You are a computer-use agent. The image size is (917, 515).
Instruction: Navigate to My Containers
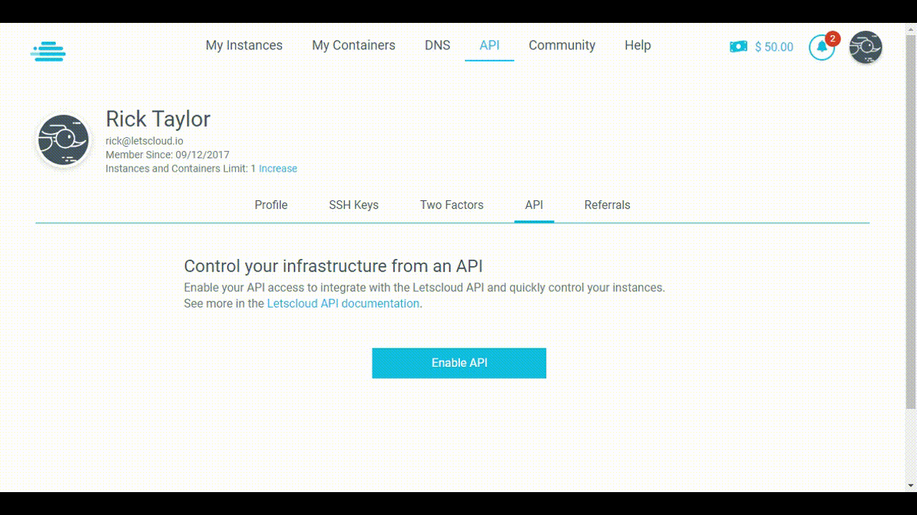[x=353, y=45]
